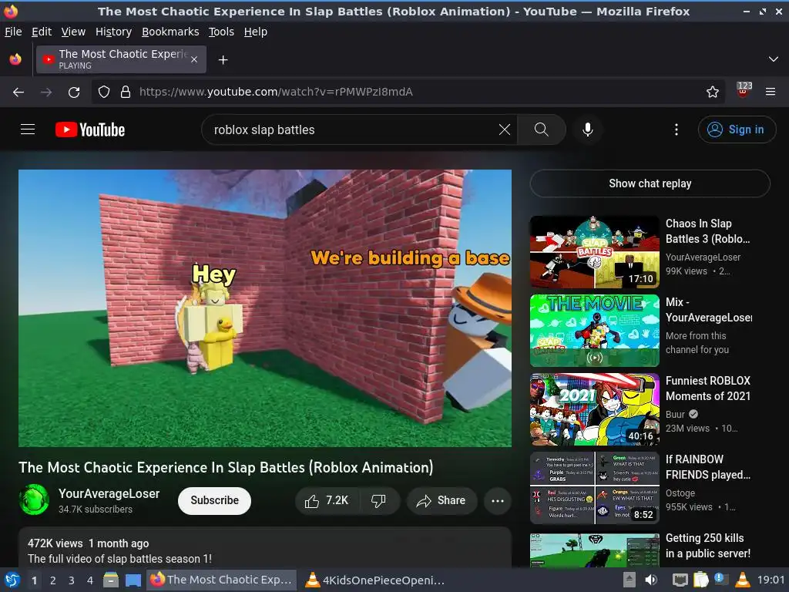Expand the video description box
The width and height of the screenshot is (789, 592).
pos(265,548)
